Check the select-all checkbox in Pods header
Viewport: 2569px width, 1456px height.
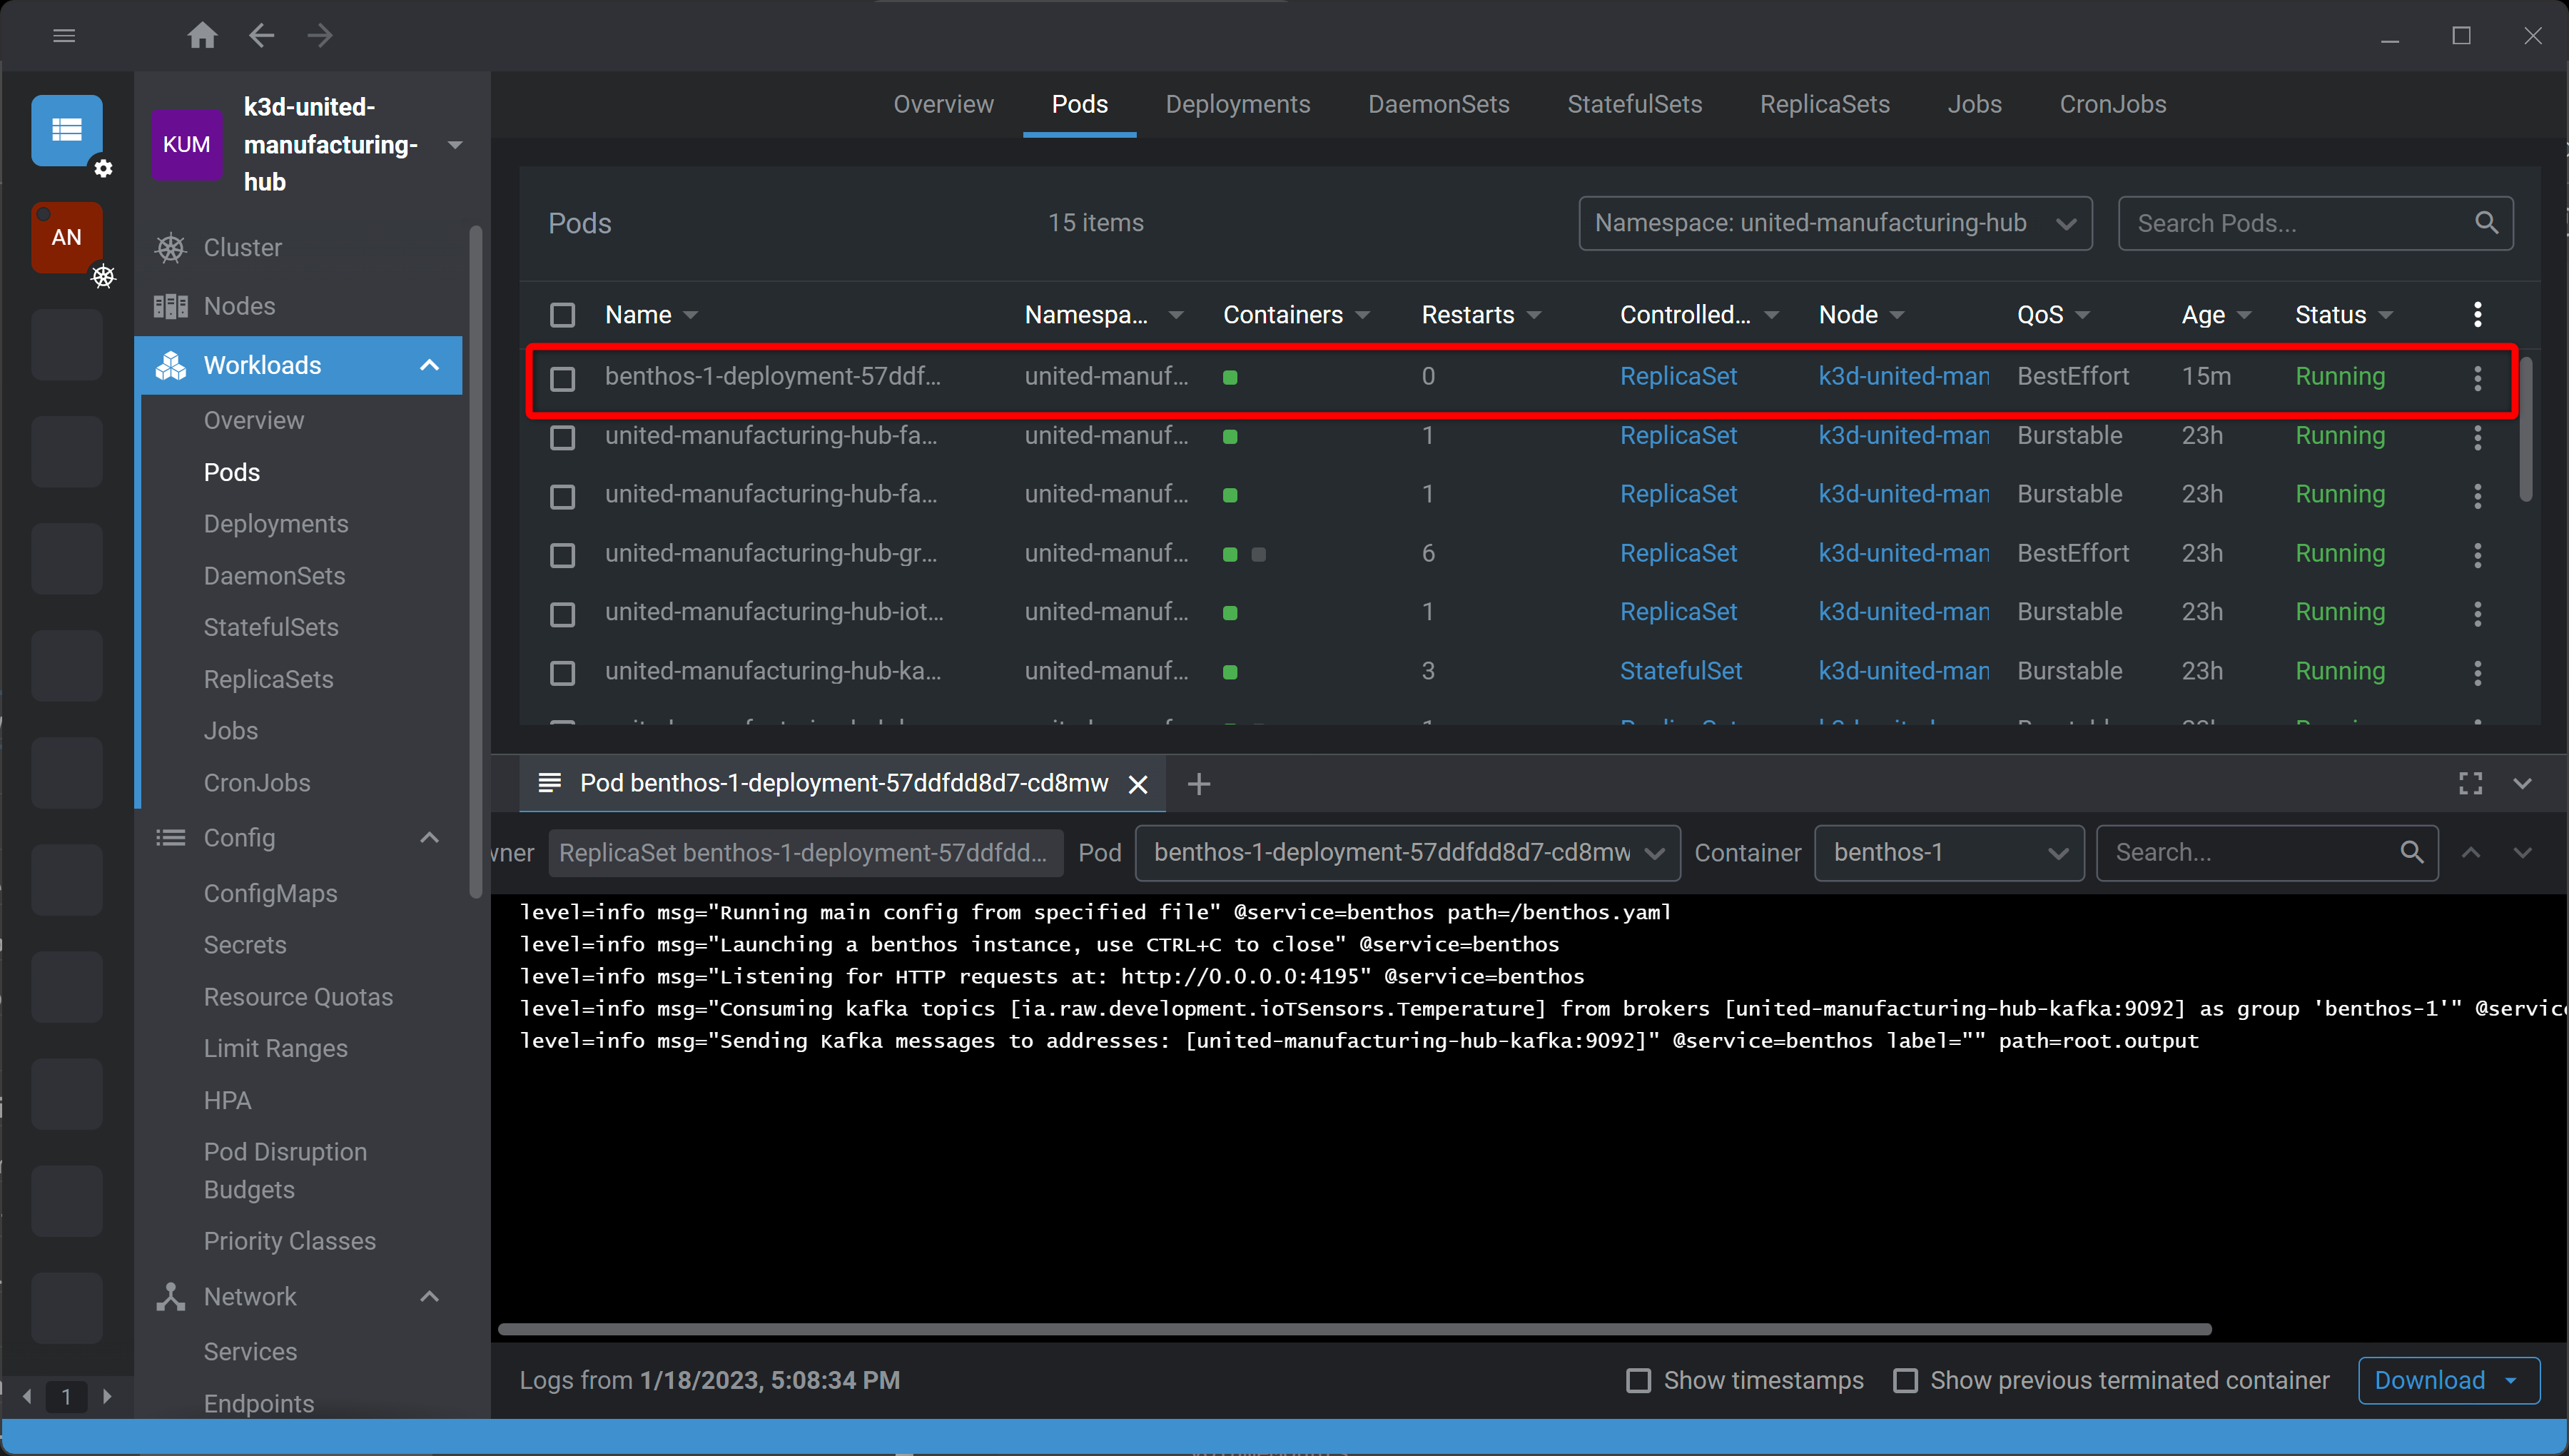coord(563,315)
